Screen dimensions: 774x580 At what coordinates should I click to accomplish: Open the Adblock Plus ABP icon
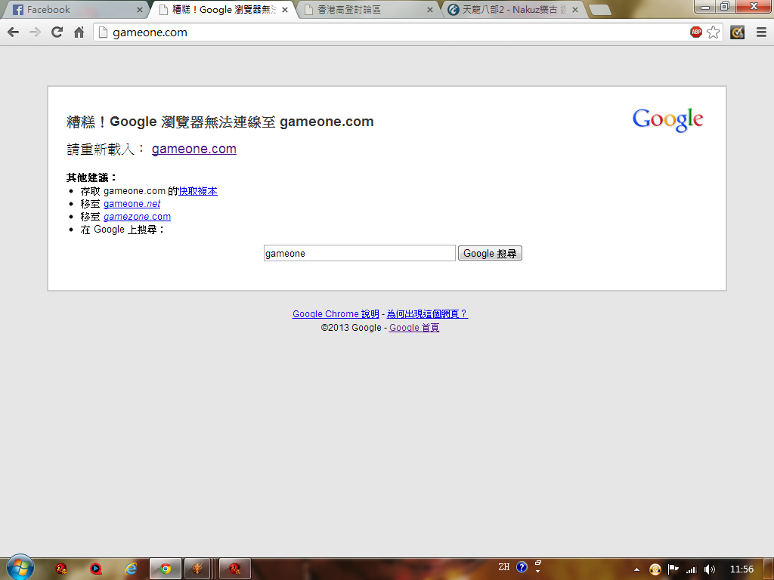tap(696, 32)
